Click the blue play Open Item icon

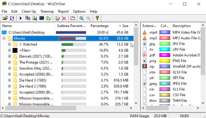[20, 18]
